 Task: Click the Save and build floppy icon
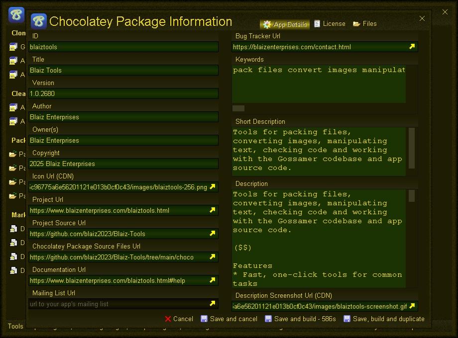coord(268,319)
